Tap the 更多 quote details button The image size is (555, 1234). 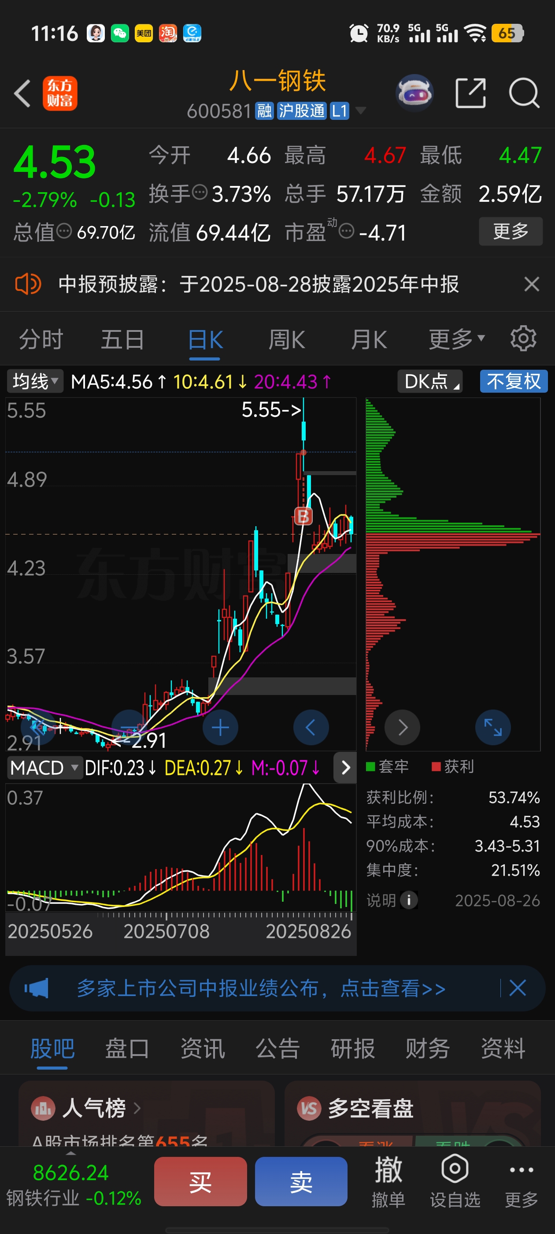pos(511,231)
